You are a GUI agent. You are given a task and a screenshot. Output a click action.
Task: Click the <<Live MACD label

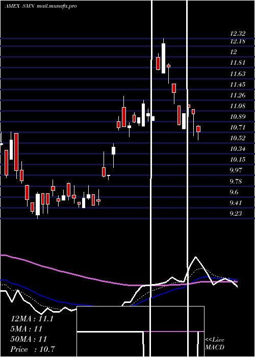215,343
